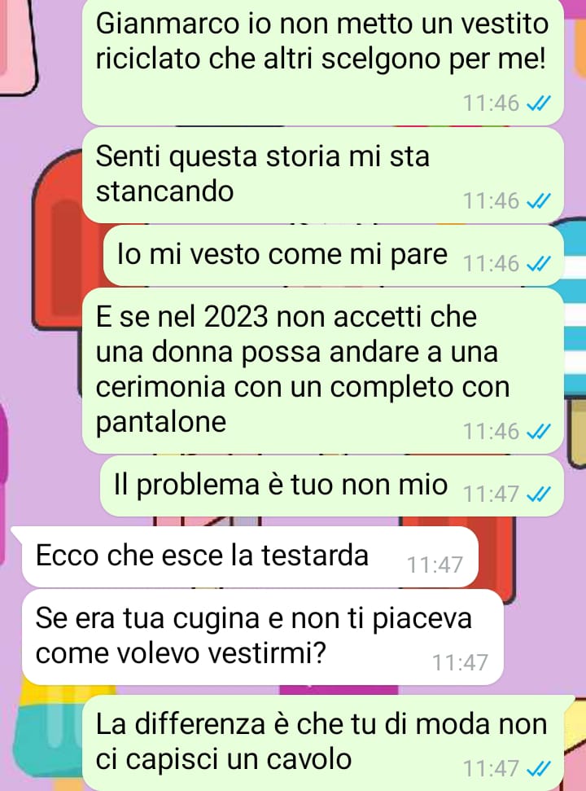Tap the word "2023" in the sent message
Image resolution: width=586 pixels, height=791 pixels.
236,318
